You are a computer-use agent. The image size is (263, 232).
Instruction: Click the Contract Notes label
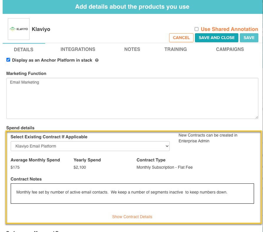(x=26, y=179)
